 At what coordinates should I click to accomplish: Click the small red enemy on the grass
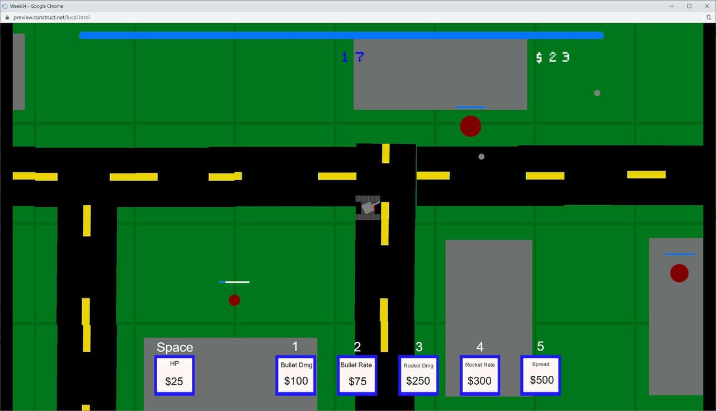click(234, 300)
